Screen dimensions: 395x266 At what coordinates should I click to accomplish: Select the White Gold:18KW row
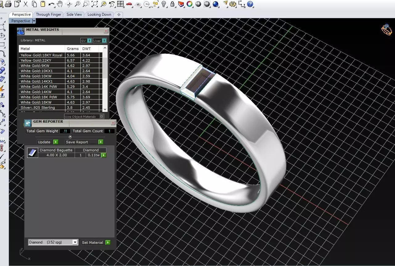(x=60, y=102)
